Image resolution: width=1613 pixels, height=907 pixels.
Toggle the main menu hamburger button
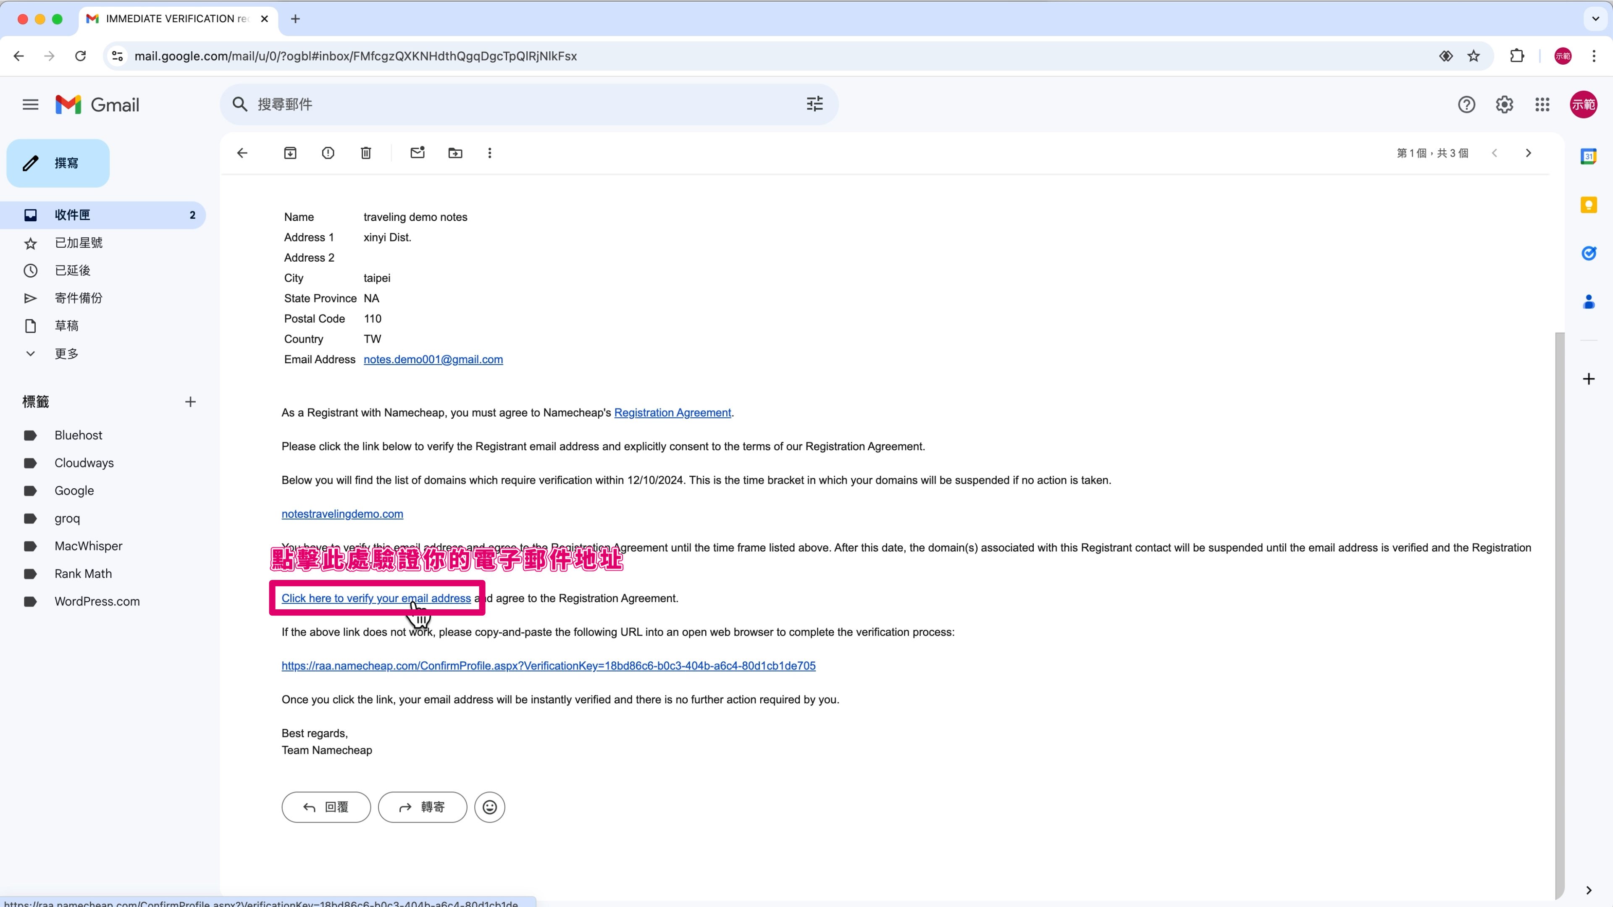[31, 105]
